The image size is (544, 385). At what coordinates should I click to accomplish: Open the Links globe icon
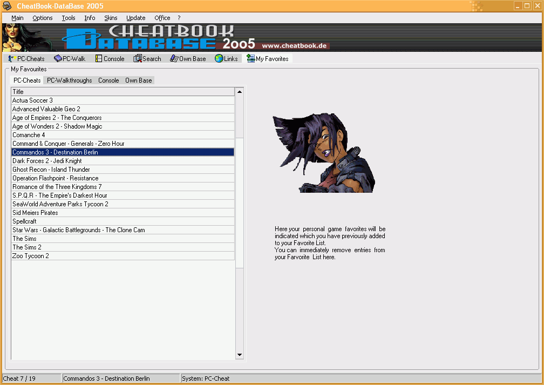tap(219, 59)
